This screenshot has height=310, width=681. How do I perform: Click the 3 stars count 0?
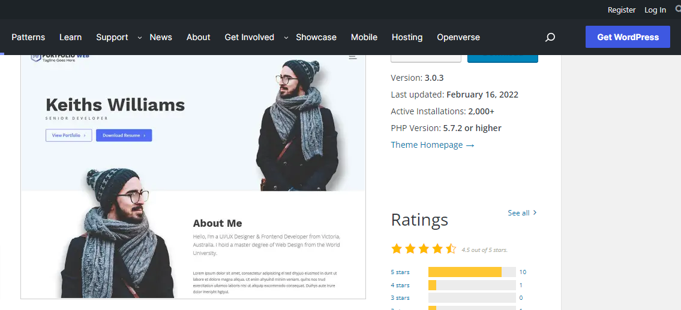(521, 298)
